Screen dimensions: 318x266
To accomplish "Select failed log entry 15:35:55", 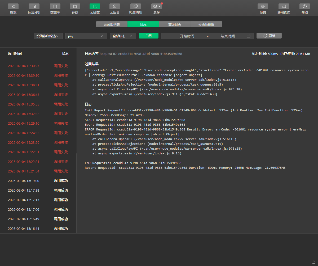I will [x=38, y=104].
